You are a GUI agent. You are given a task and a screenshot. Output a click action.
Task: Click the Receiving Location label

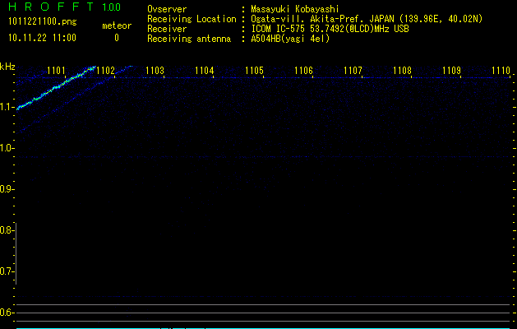click(x=192, y=19)
